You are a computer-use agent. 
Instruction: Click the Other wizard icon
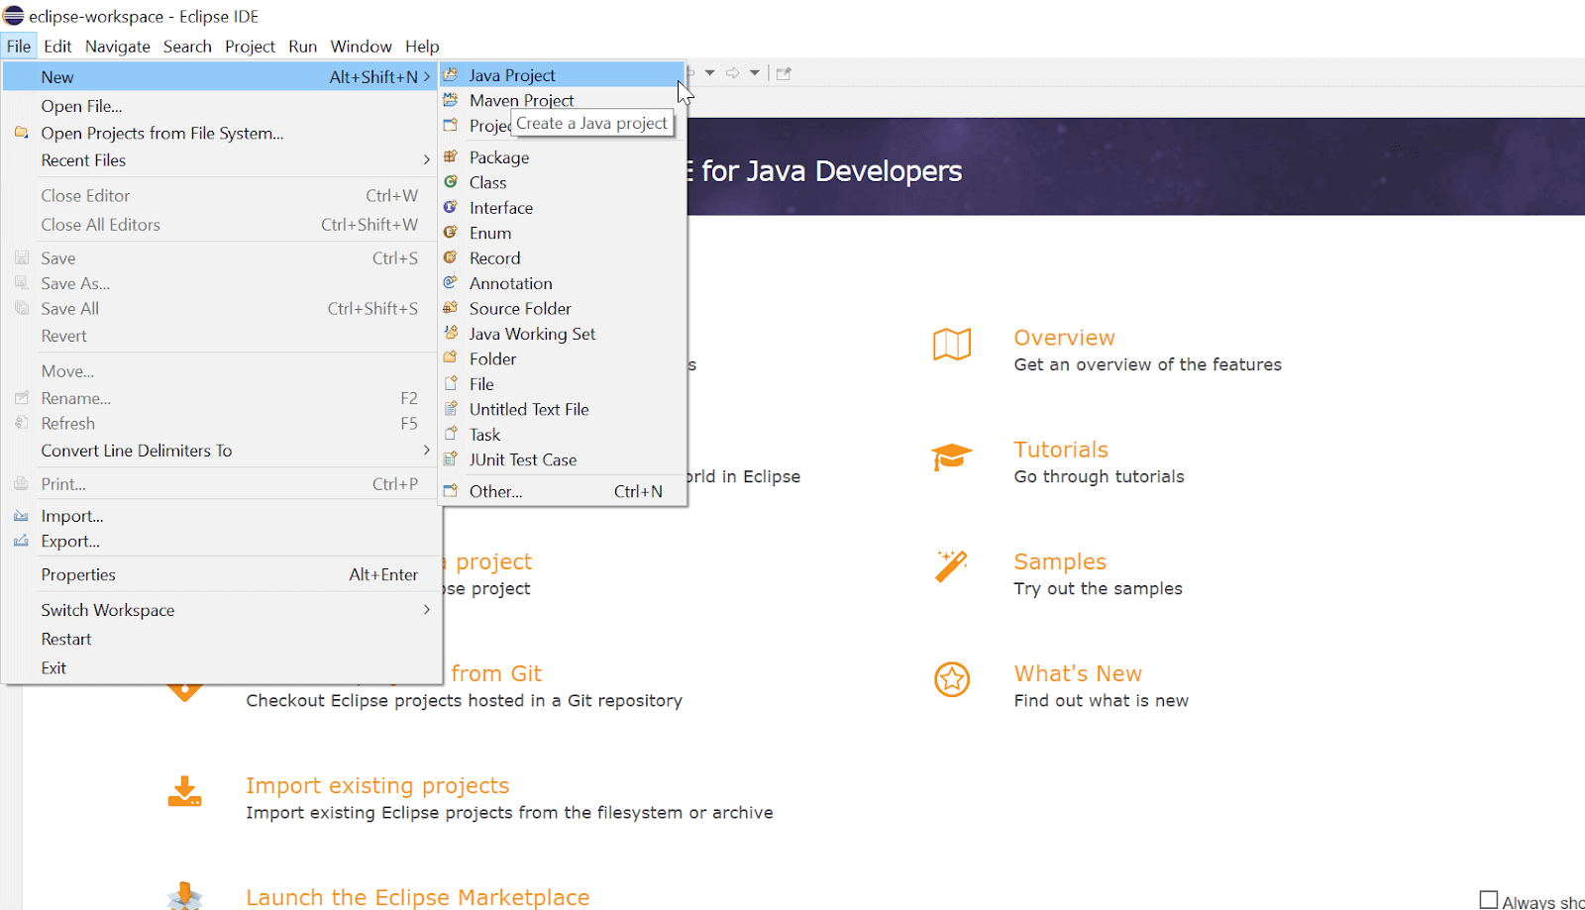(451, 491)
